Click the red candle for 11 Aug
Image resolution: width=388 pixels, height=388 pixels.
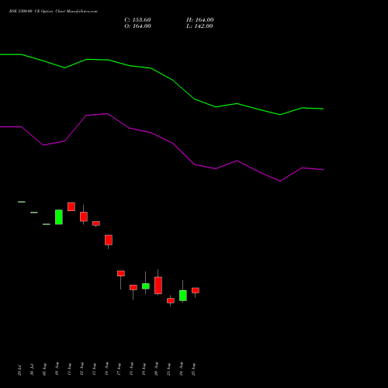[x=71, y=206]
